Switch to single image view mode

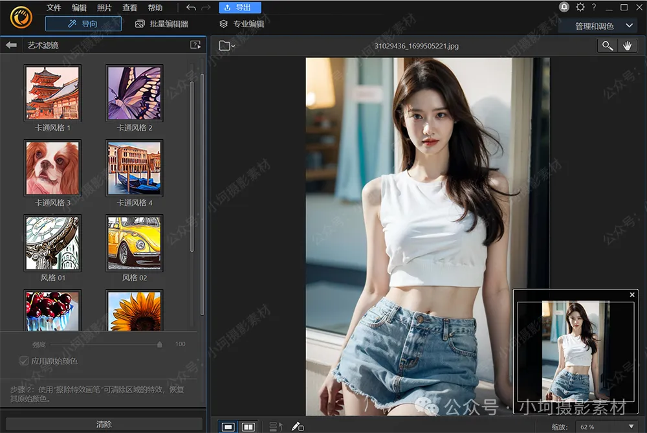pyautogui.click(x=228, y=427)
